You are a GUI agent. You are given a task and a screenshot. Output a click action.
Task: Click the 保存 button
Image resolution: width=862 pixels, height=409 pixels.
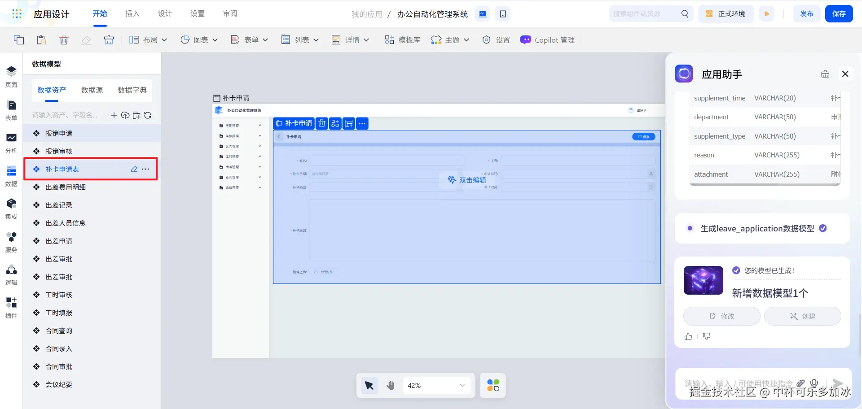click(x=839, y=14)
